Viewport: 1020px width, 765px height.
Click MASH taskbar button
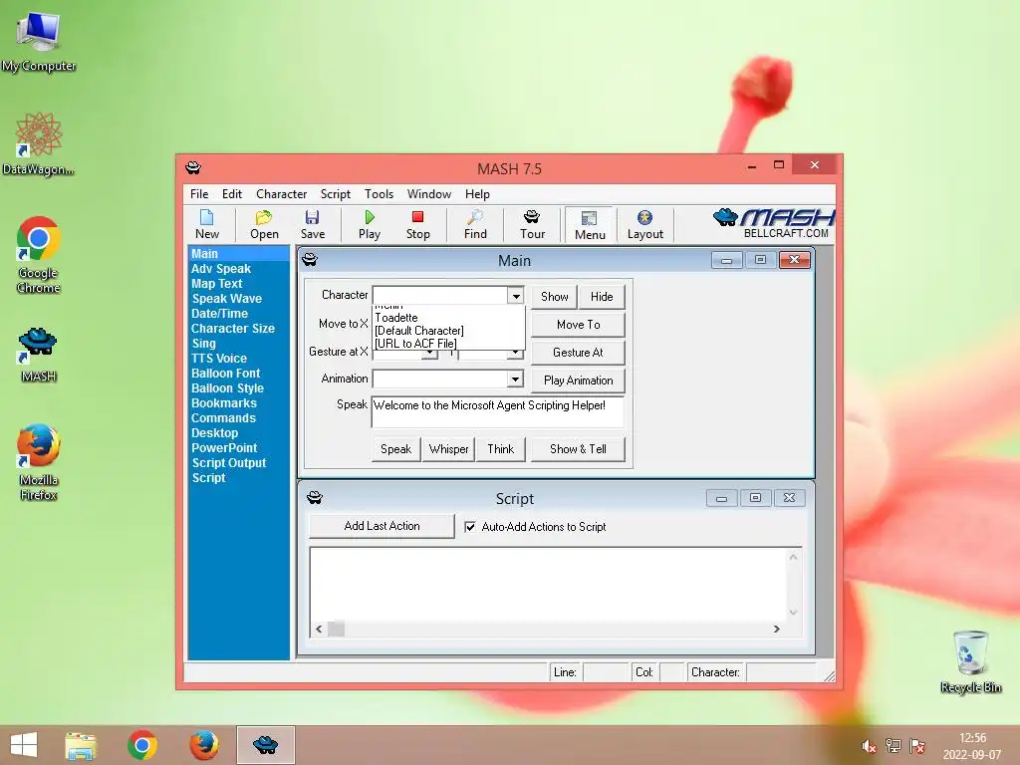click(x=265, y=745)
